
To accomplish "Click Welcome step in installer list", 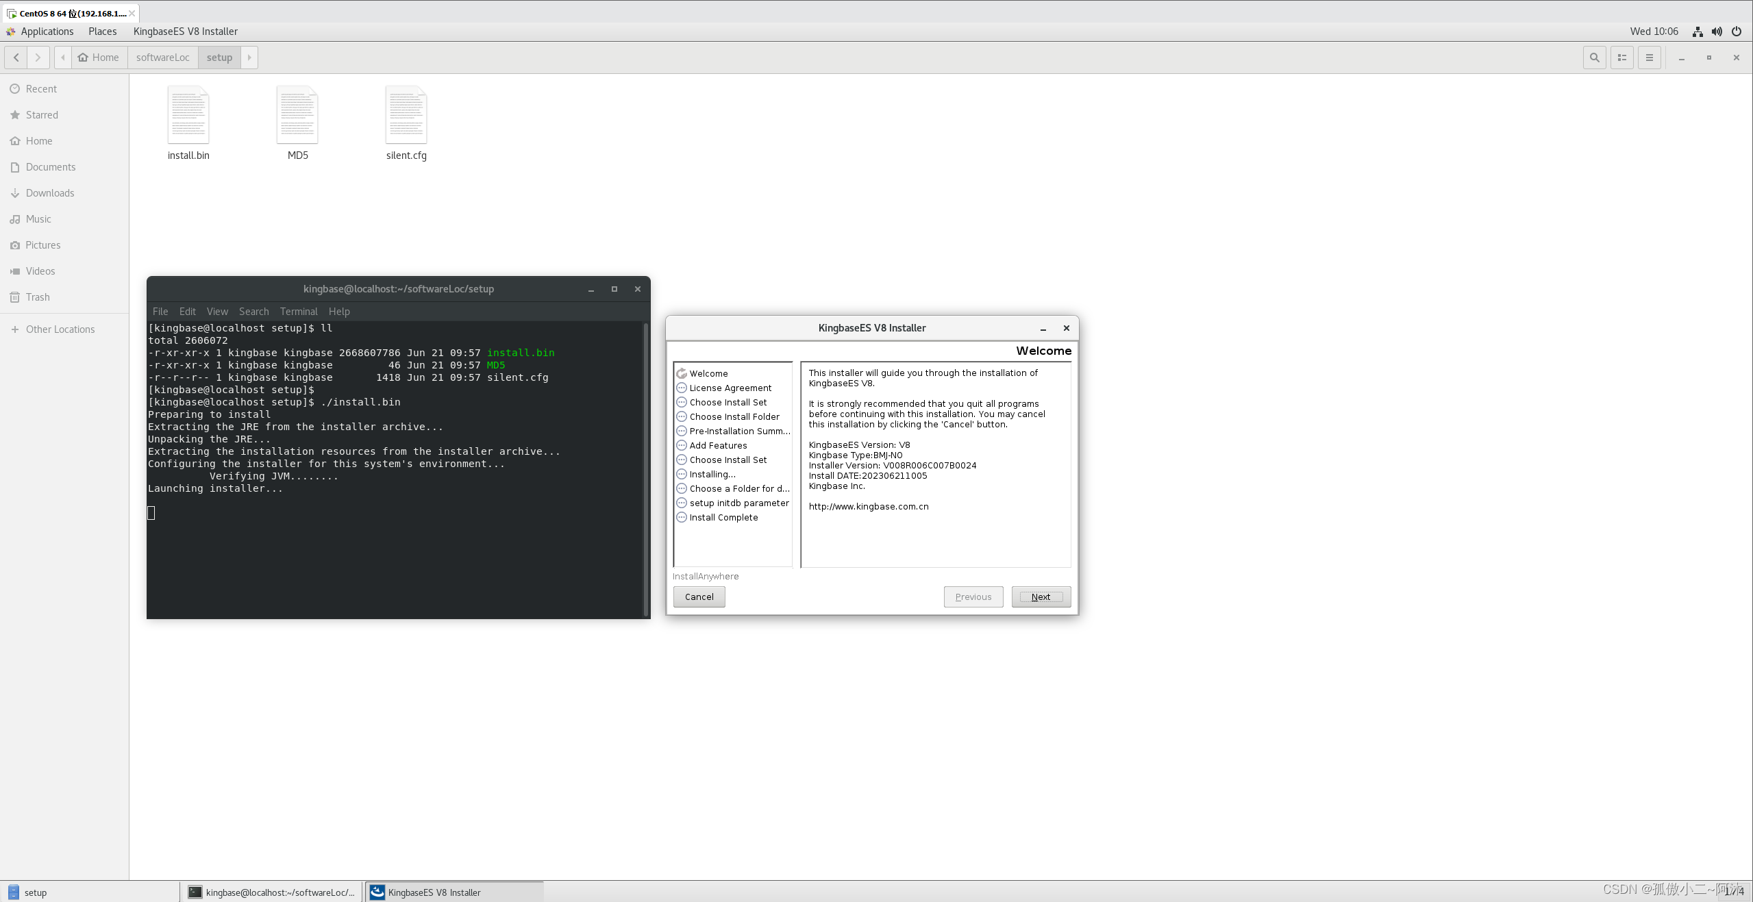I will [708, 373].
